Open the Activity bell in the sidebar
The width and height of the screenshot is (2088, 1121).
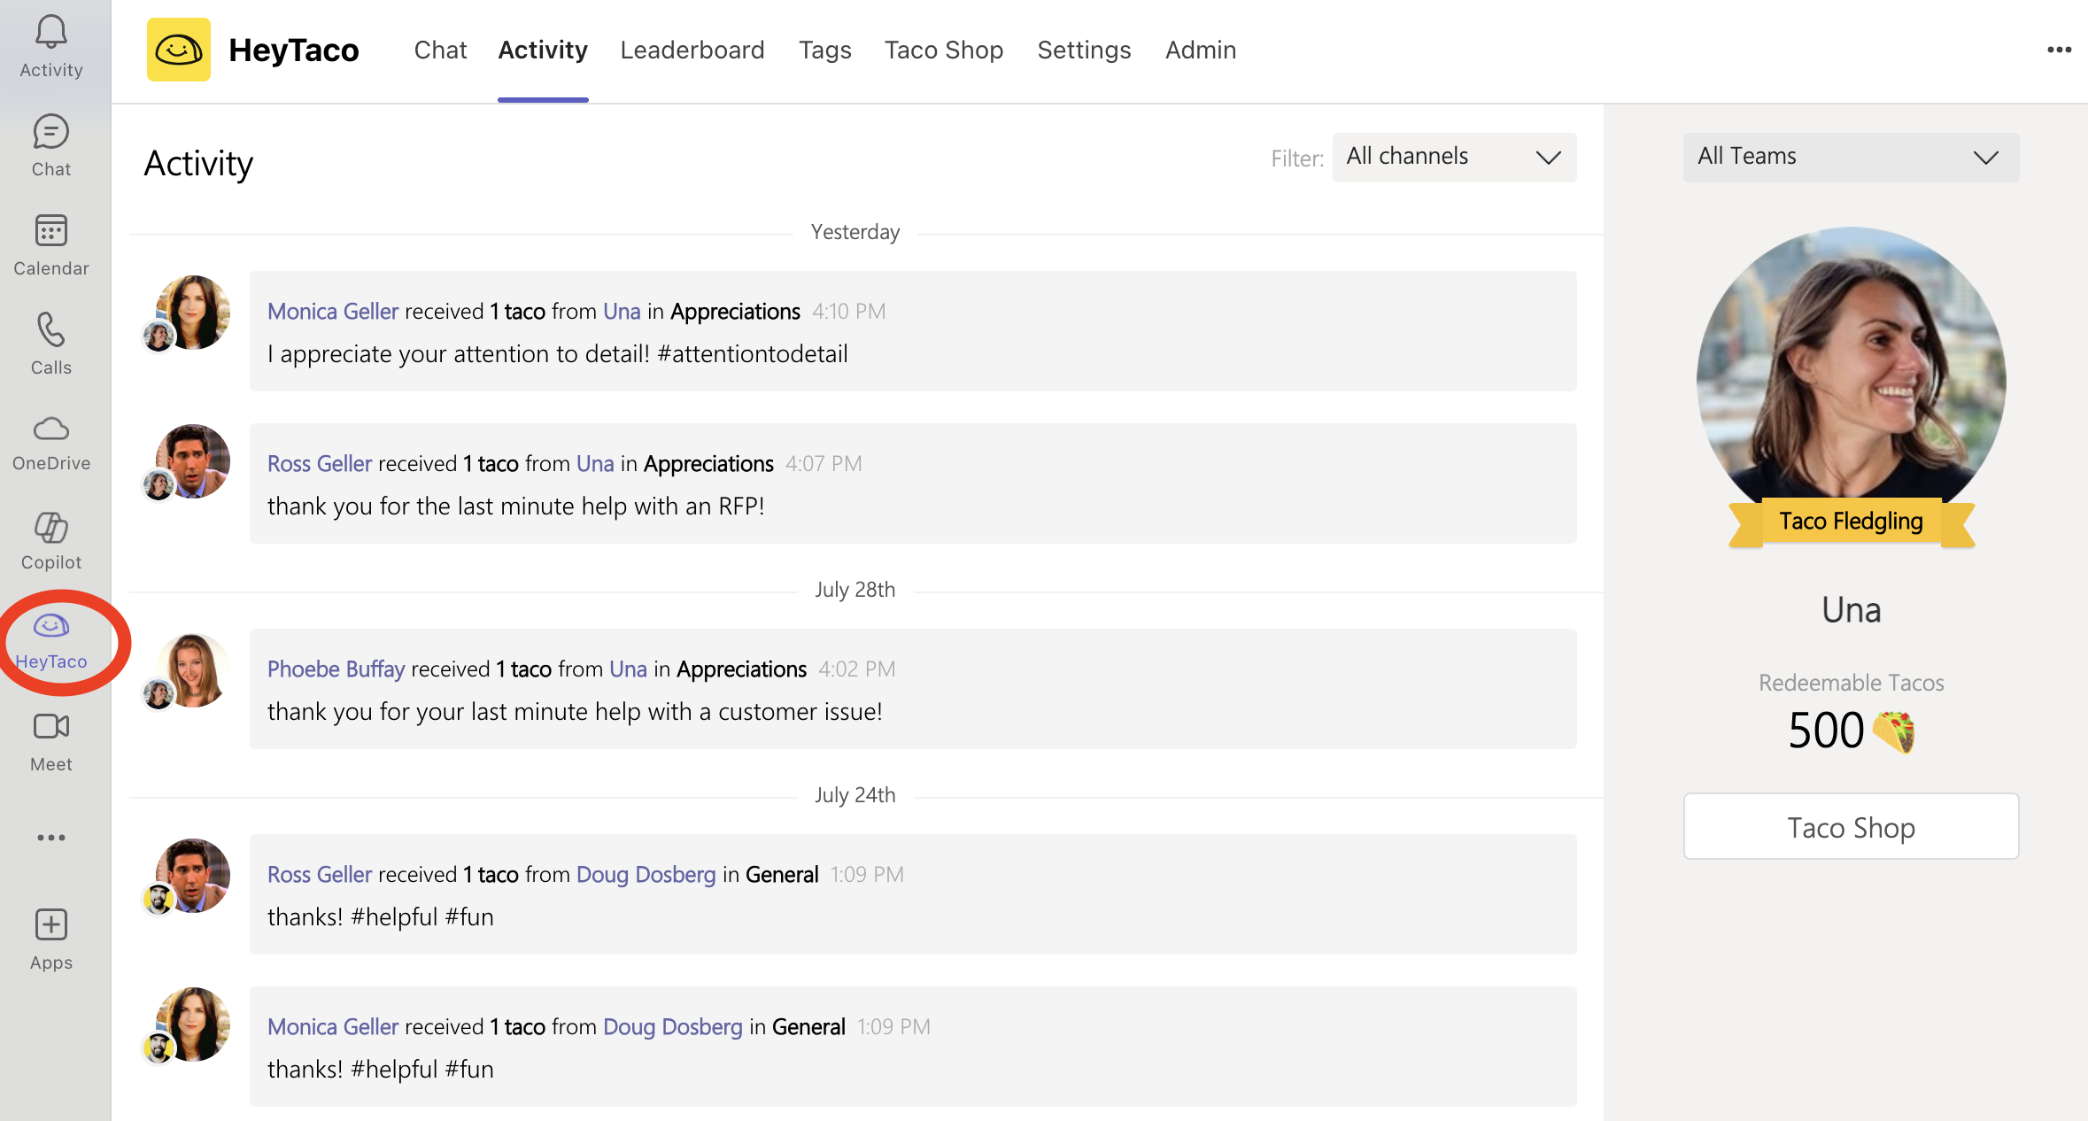[x=51, y=48]
